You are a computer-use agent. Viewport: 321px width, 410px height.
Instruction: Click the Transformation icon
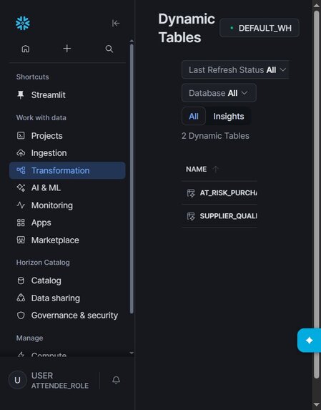(x=21, y=170)
